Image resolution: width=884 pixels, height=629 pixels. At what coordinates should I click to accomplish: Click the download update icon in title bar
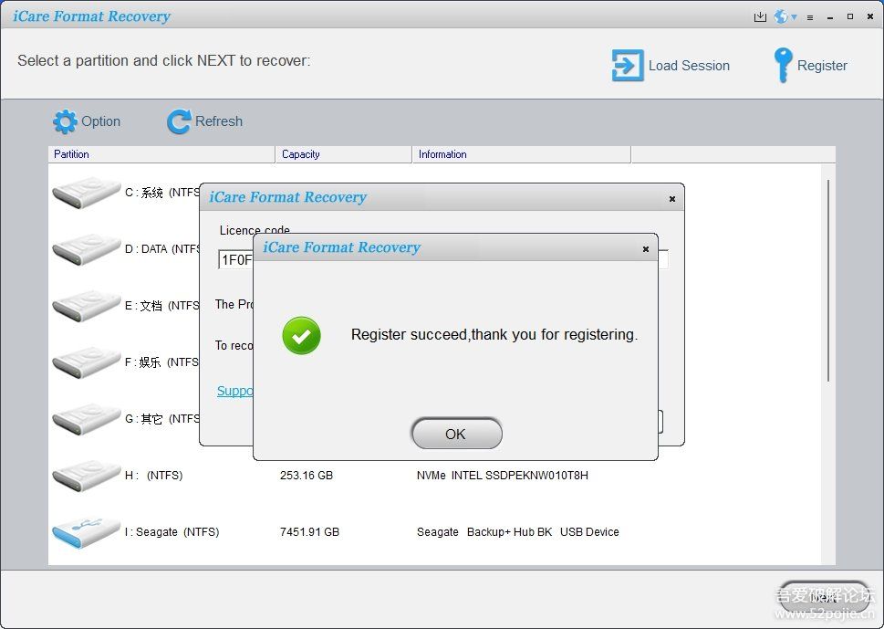pos(760,16)
